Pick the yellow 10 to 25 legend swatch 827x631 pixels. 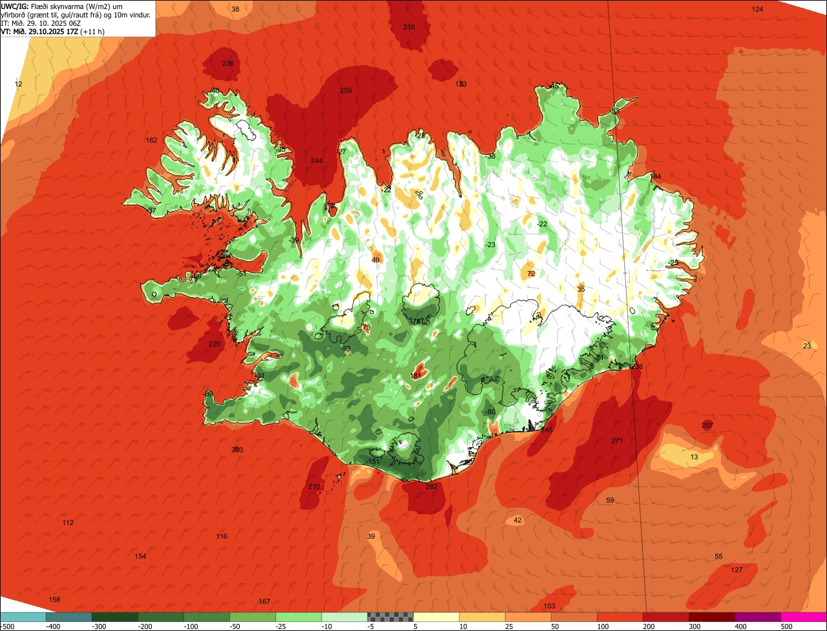(481, 617)
